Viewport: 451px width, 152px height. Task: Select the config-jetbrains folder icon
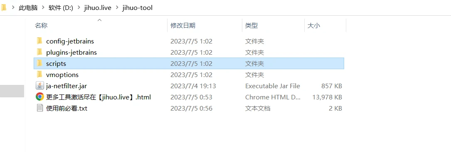[39, 41]
